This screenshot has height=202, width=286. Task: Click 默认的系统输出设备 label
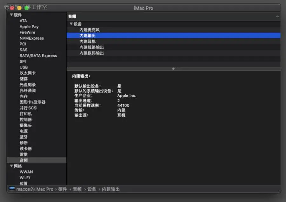[x=93, y=91]
